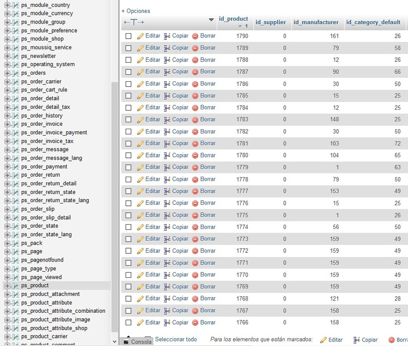
Task: Click the pencil edit icon for row 1784
Action: tap(140, 108)
